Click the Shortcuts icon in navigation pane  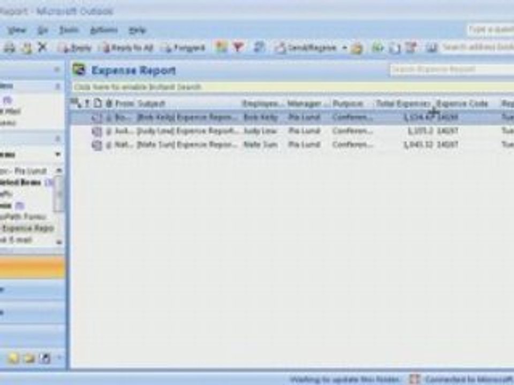(x=44, y=358)
